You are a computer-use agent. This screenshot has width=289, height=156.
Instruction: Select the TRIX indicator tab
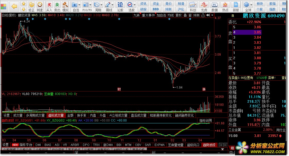click(x=96, y=145)
